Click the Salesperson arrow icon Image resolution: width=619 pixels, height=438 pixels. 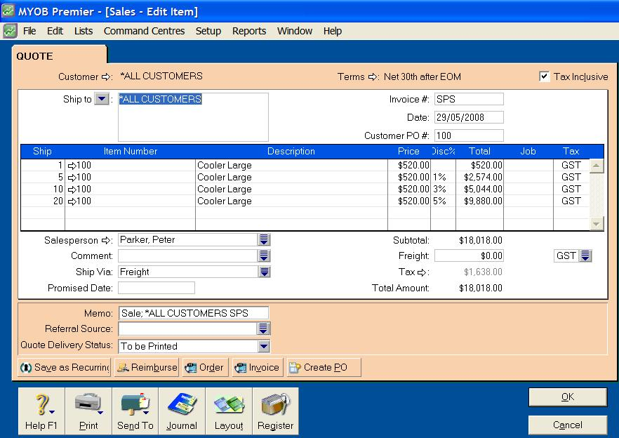[x=106, y=240]
